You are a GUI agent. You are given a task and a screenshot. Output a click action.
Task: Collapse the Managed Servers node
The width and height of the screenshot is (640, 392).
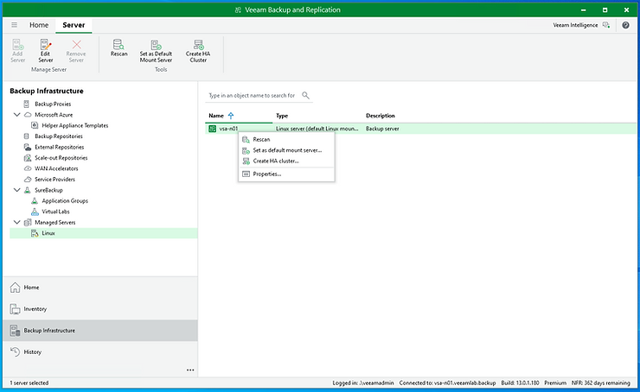(x=16, y=223)
